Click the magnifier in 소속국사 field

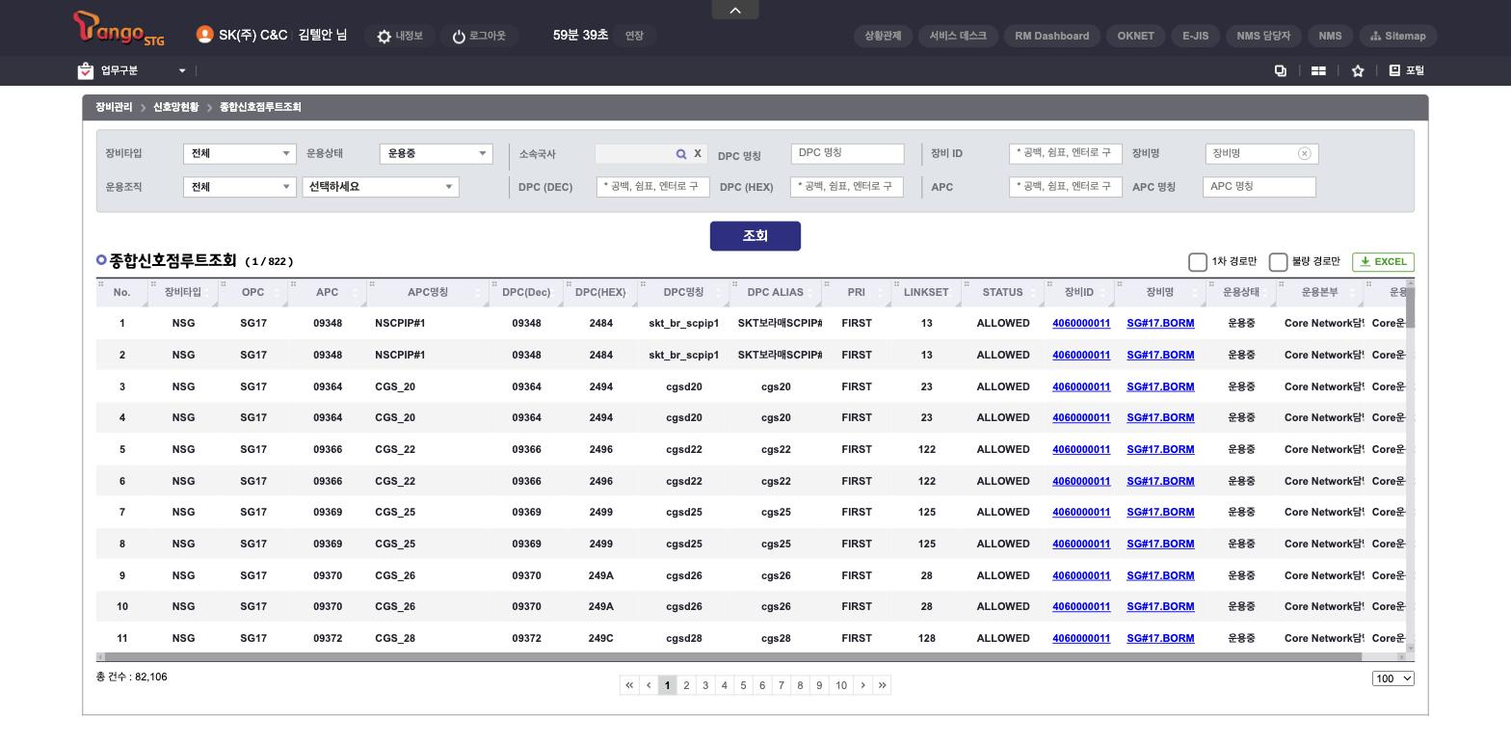[681, 154]
